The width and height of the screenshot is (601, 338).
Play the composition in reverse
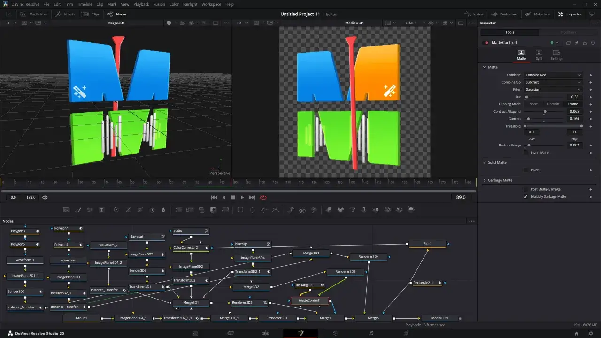click(x=224, y=197)
